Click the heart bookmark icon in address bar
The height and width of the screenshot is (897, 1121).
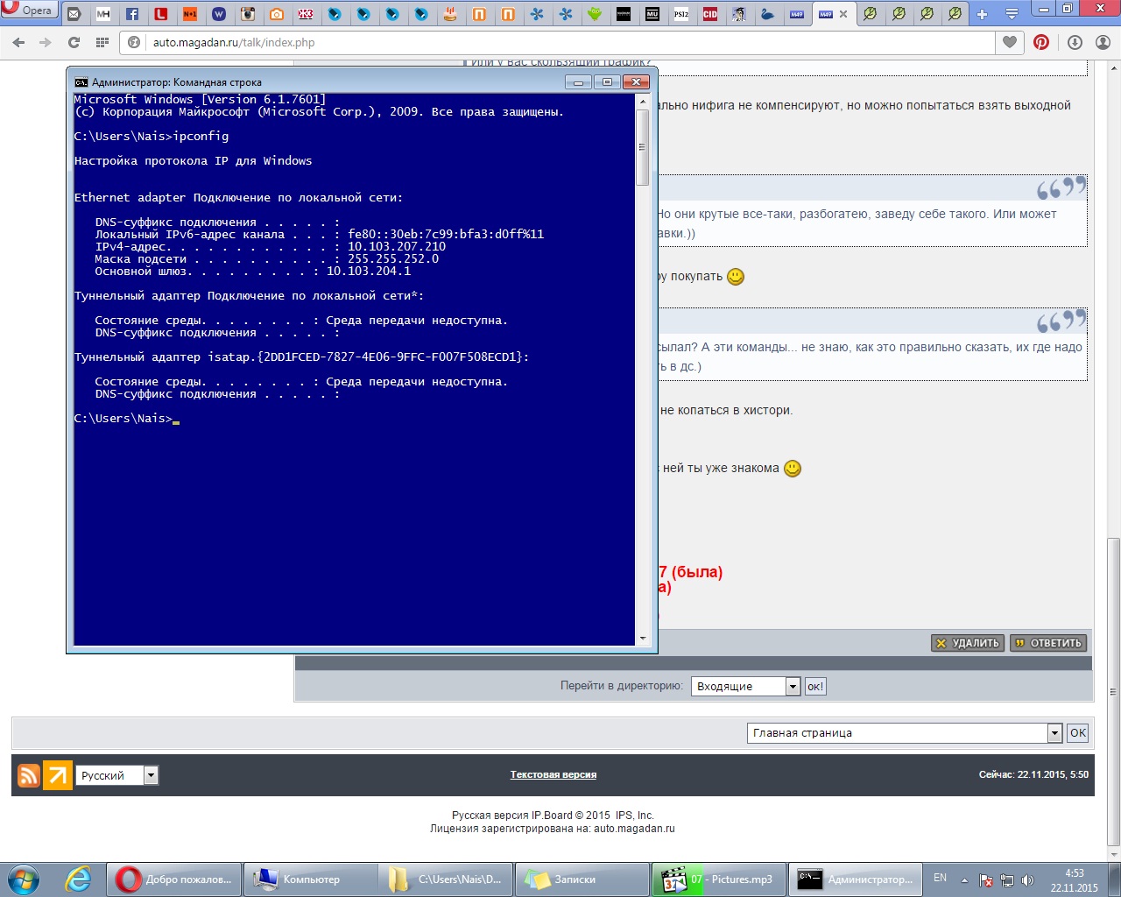(x=1010, y=42)
